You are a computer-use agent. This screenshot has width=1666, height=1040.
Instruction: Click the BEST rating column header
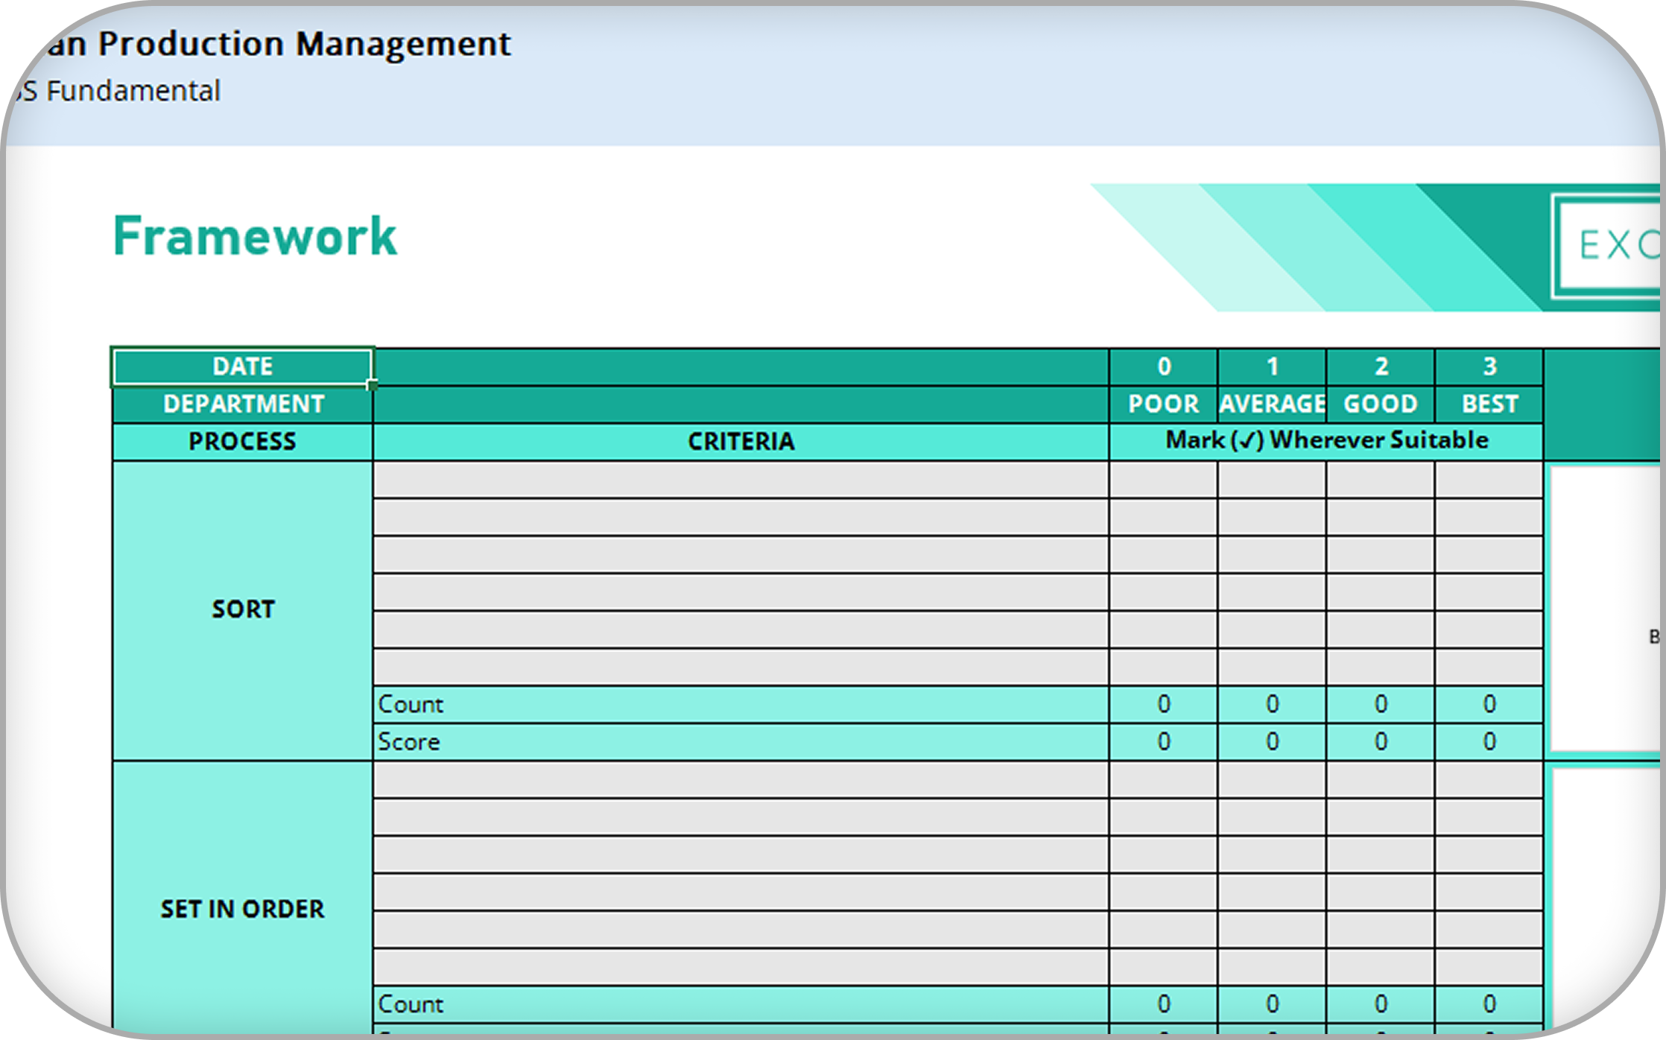(x=1489, y=404)
